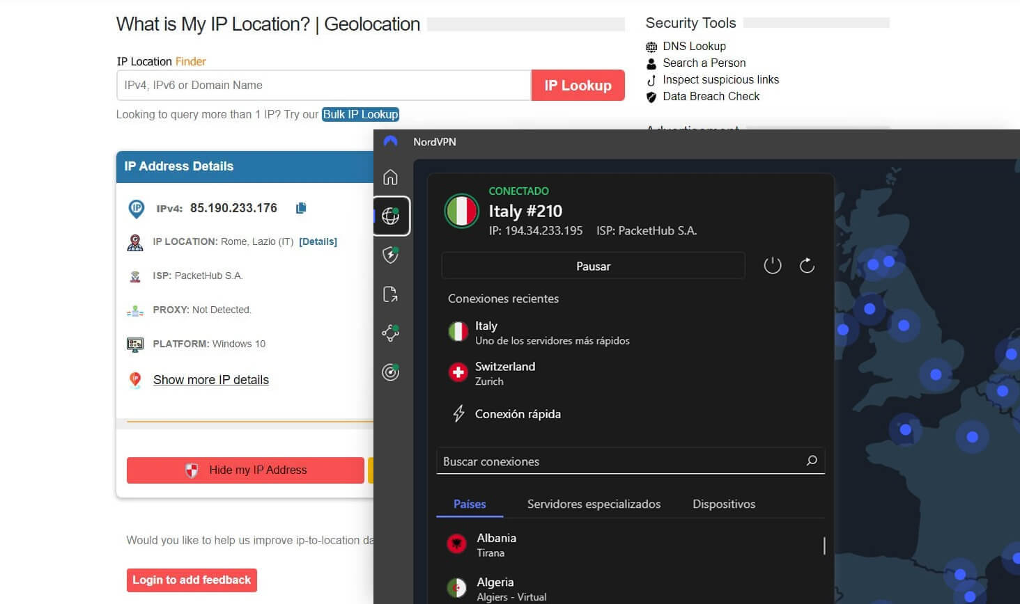Open the DNS Lookup link

694,46
